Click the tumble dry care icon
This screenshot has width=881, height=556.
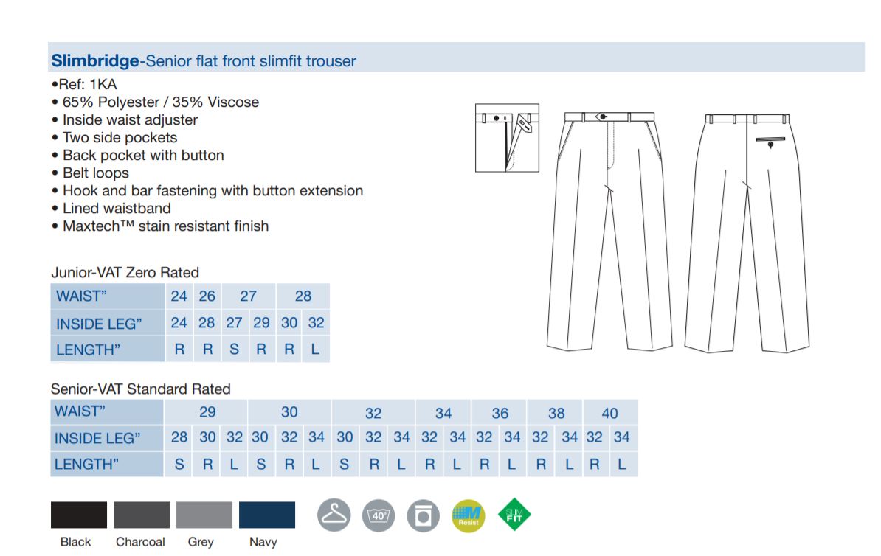coord(423,515)
